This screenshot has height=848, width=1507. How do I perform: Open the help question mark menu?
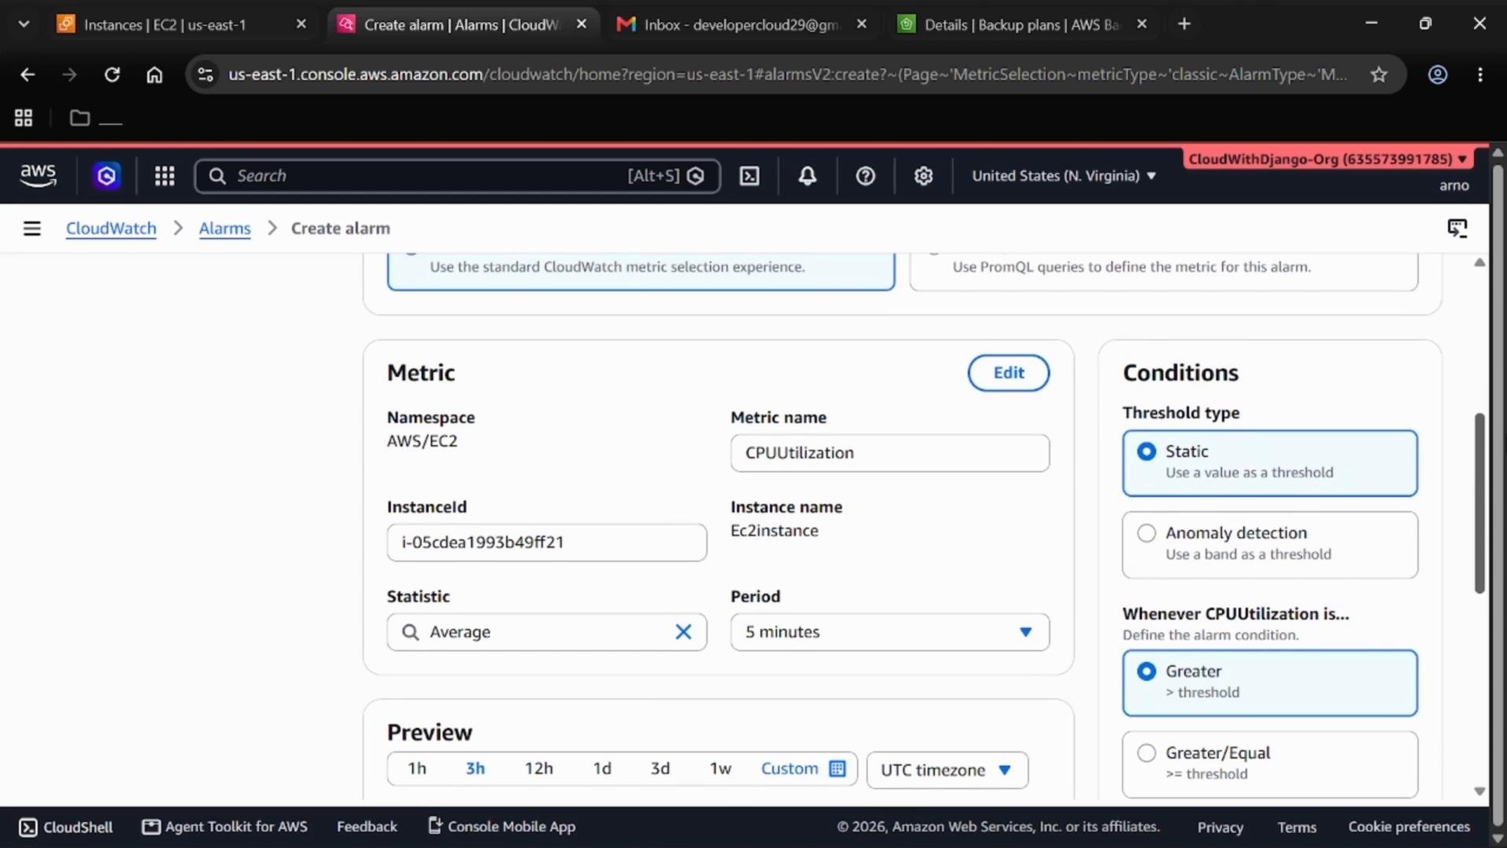click(865, 176)
